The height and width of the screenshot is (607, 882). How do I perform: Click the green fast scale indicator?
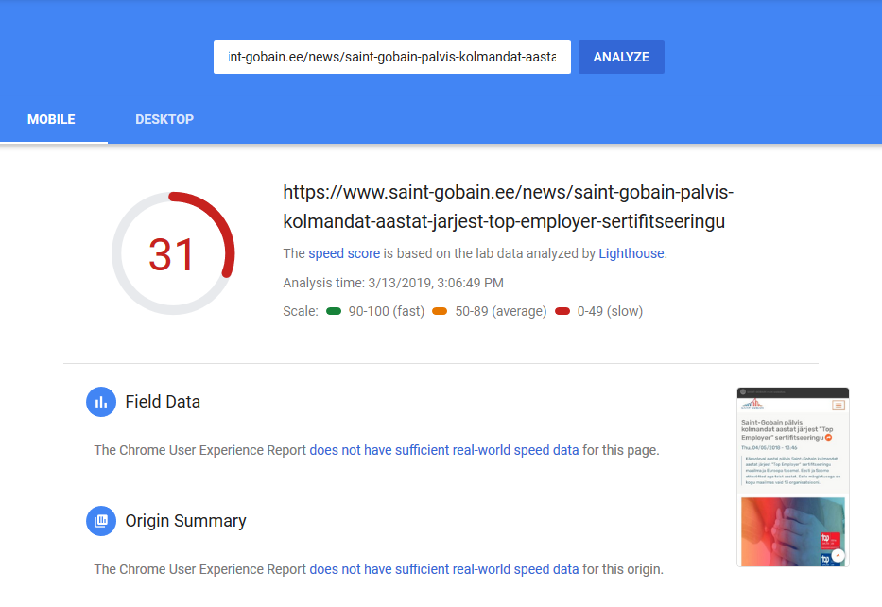(x=334, y=311)
